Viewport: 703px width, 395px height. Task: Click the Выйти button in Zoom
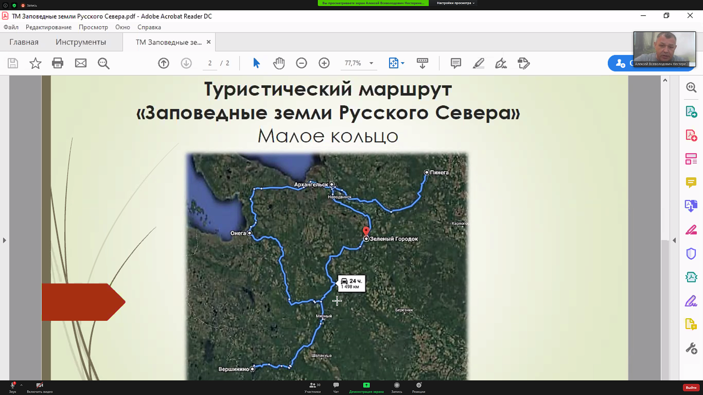pos(690,388)
